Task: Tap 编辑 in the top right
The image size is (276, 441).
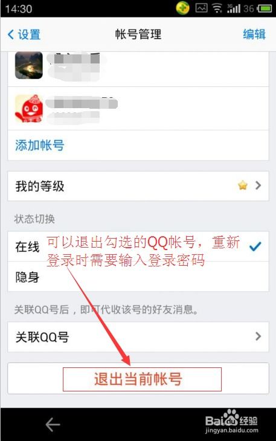Action: coord(254,34)
